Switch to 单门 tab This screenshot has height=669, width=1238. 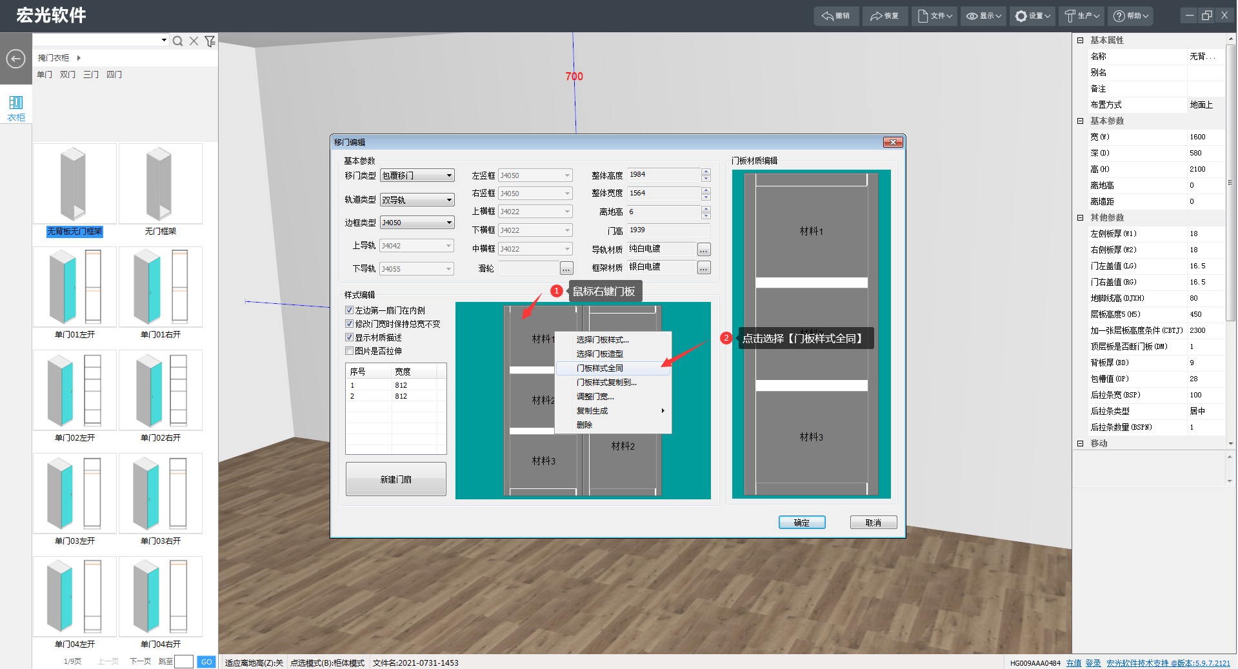pyautogui.click(x=45, y=75)
